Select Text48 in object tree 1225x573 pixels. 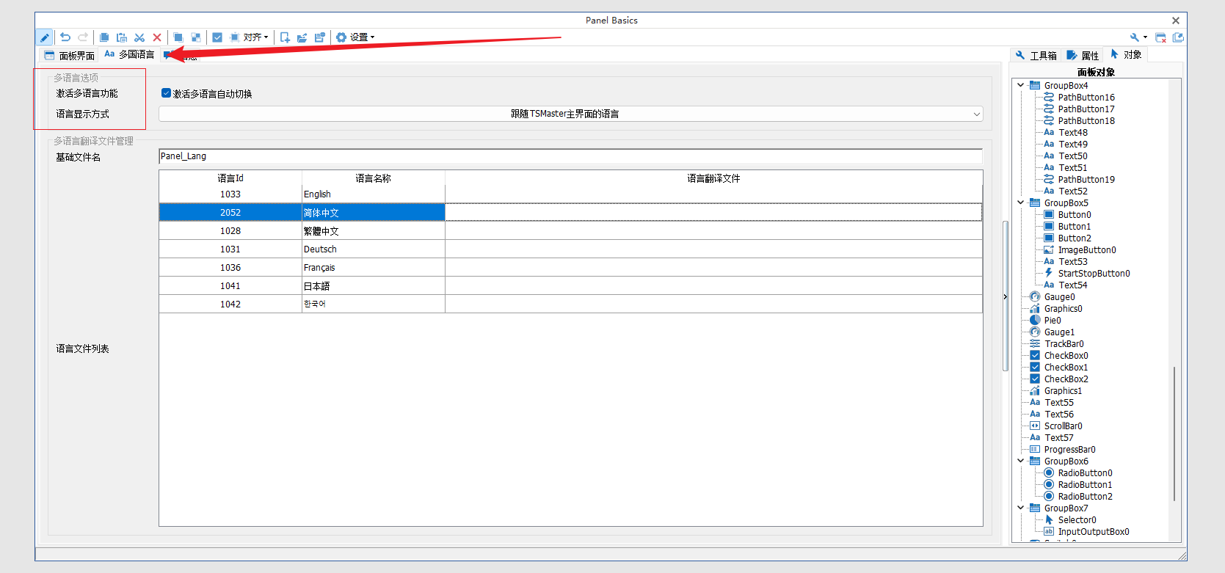(x=1072, y=133)
